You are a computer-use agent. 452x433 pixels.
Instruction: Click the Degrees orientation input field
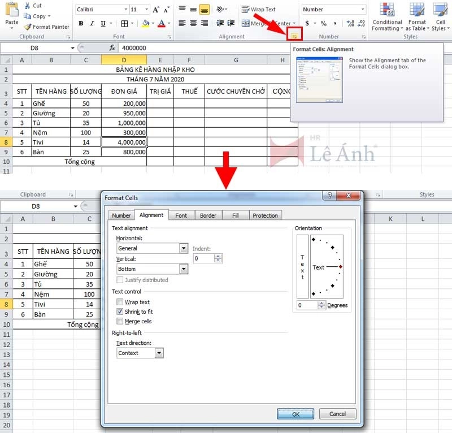pyautogui.click(x=307, y=305)
